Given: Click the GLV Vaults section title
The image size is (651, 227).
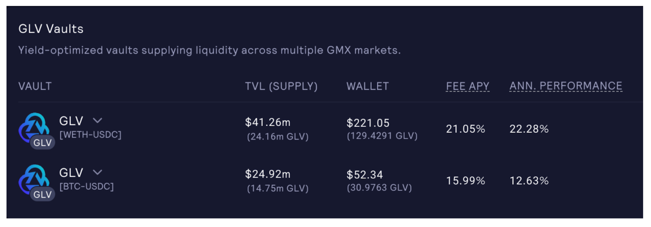Looking at the screenshot, I should coord(51,29).
